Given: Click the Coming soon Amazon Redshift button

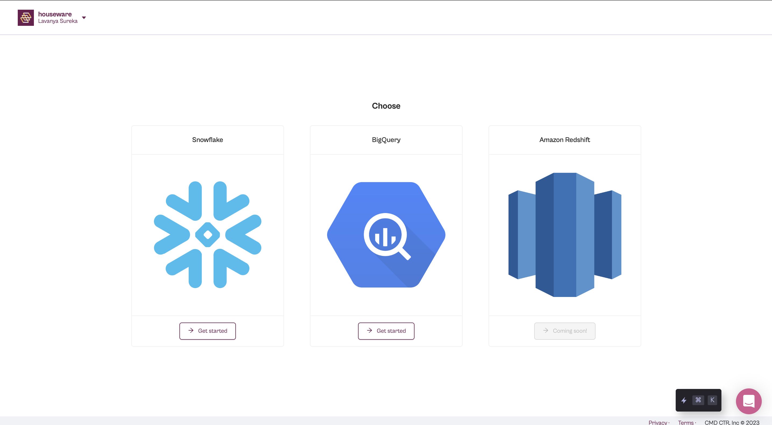Looking at the screenshot, I should (565, 331).
